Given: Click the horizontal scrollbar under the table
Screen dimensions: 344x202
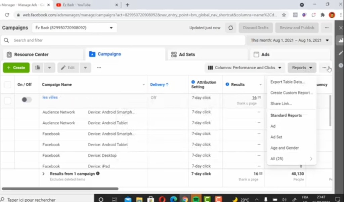Looking at the screenshot, I should (x=60, y=189).
